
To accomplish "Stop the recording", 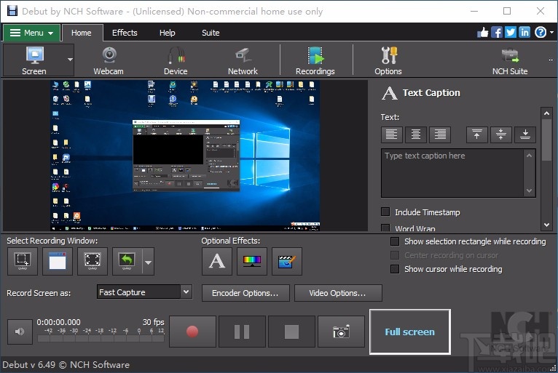I will (x=291, y=332).
